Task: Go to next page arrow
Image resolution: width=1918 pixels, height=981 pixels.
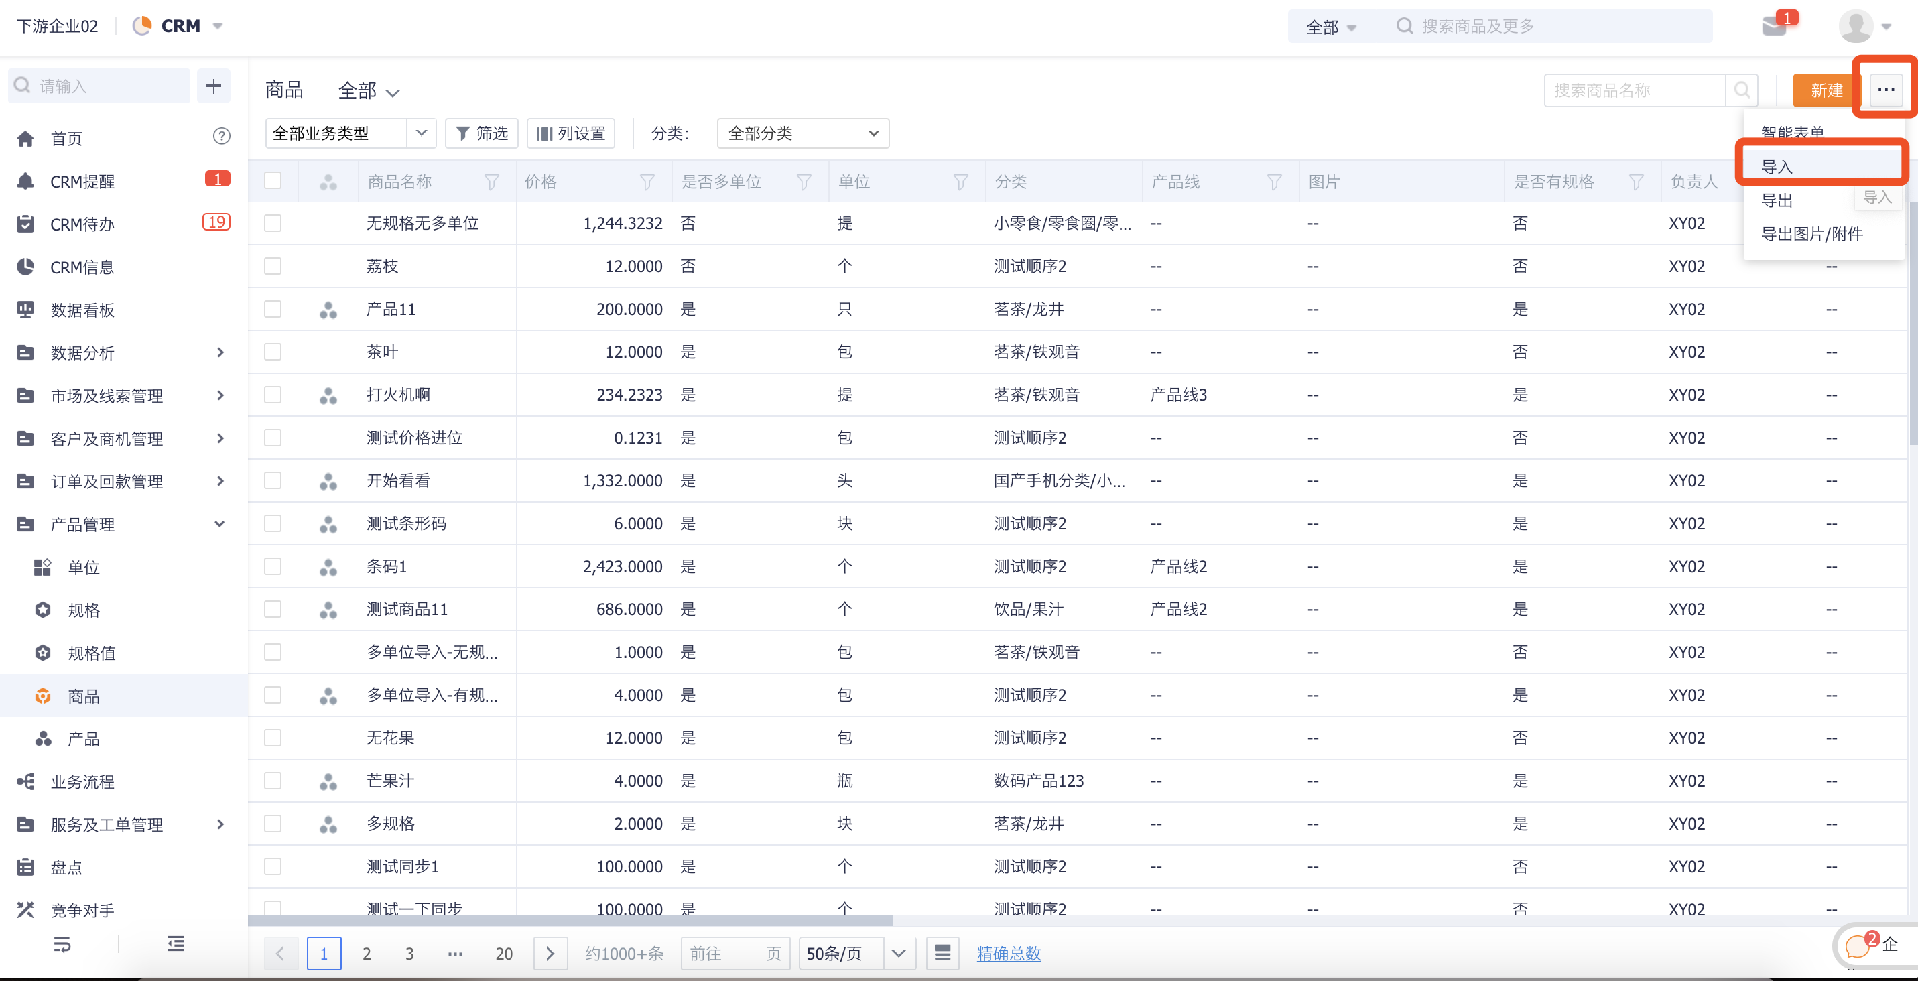Action: (x=550, y=953)
